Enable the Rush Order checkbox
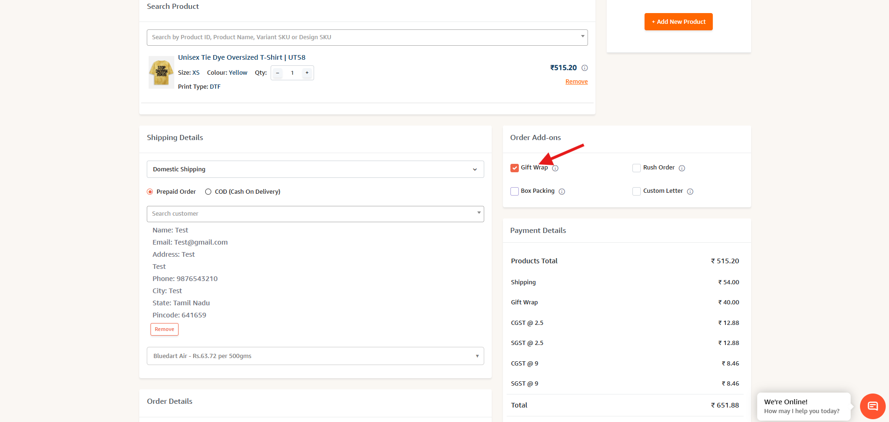The width and height of the screenshot is (889, 422). coord(637,168)
